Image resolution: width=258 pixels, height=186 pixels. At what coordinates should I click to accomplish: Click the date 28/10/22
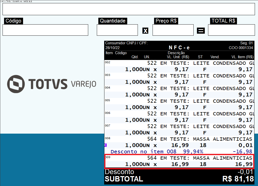[x=112, y=48]
